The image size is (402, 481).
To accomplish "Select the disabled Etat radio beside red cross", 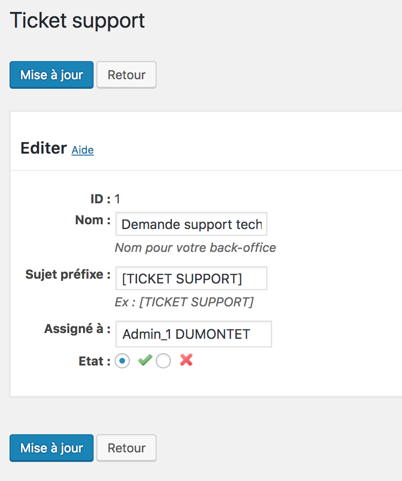I will pos(163,361).
